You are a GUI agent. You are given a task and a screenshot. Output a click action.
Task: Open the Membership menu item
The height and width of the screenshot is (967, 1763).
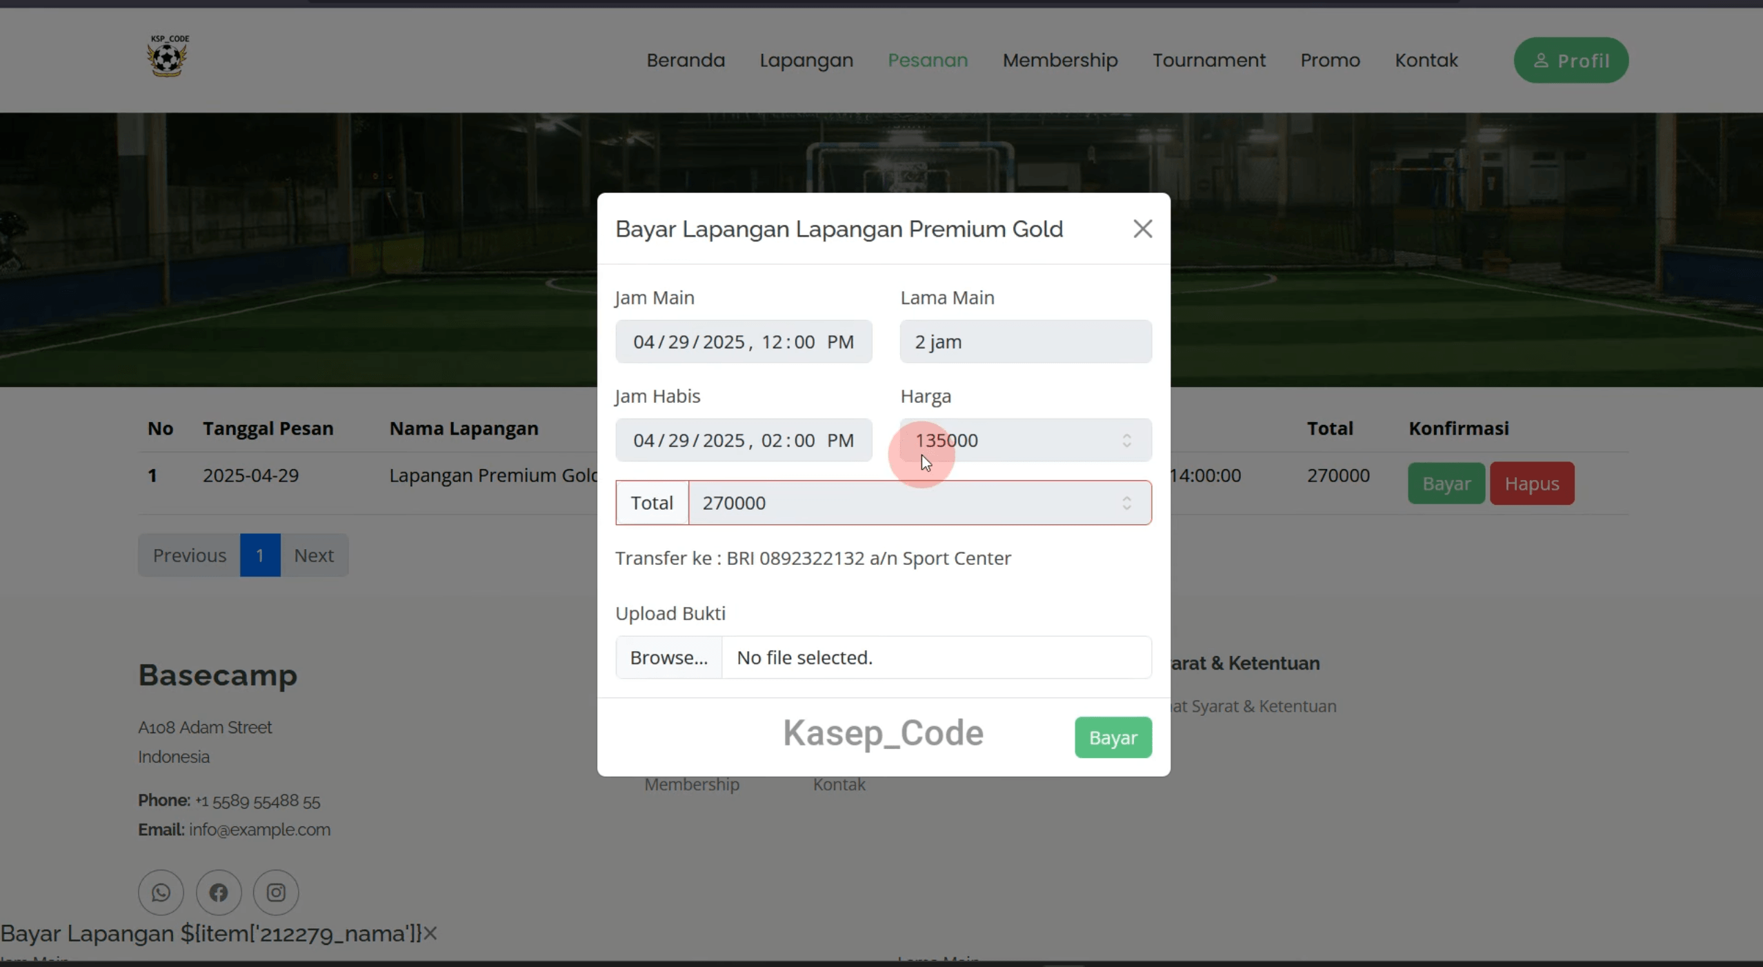(1060, 61)
